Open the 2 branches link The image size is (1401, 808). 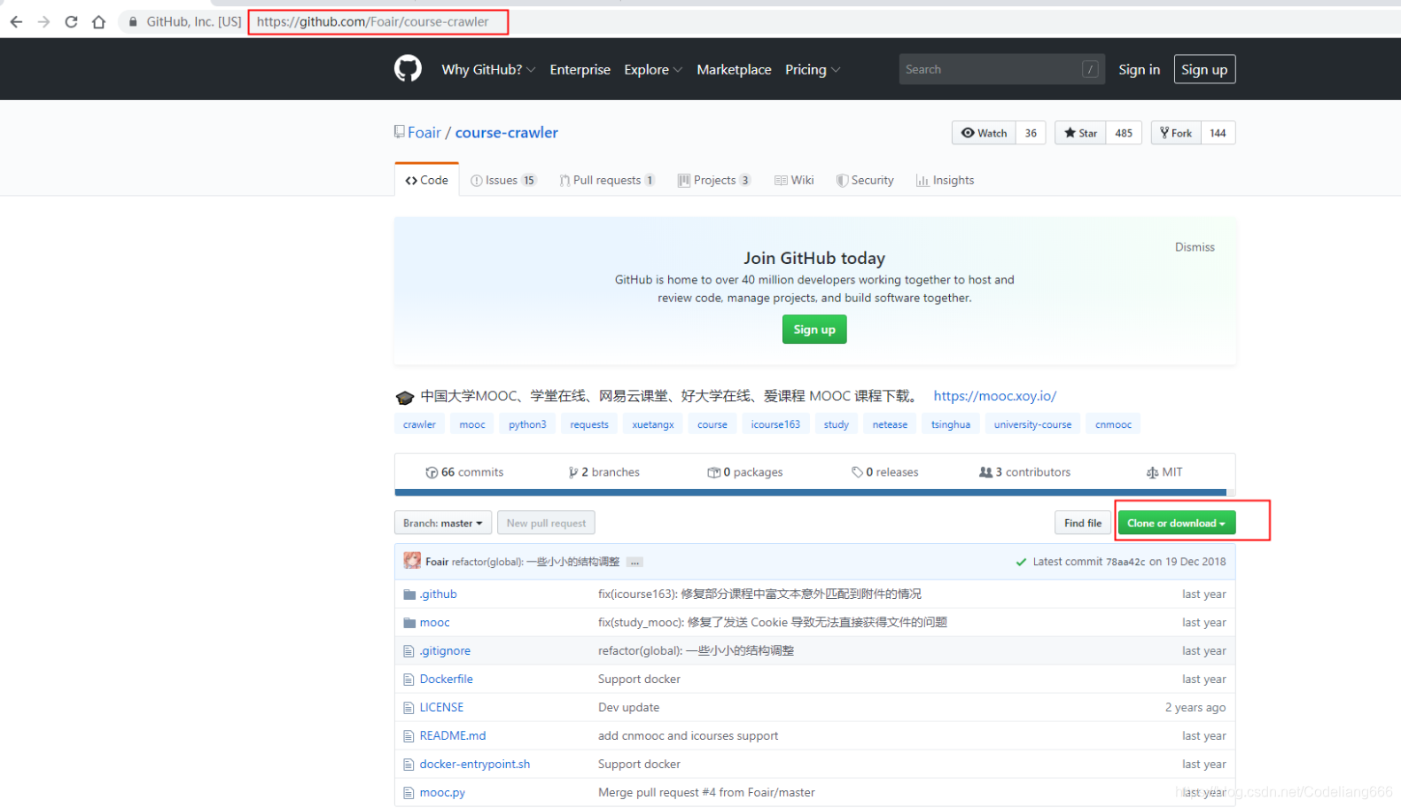pos(604,472)
